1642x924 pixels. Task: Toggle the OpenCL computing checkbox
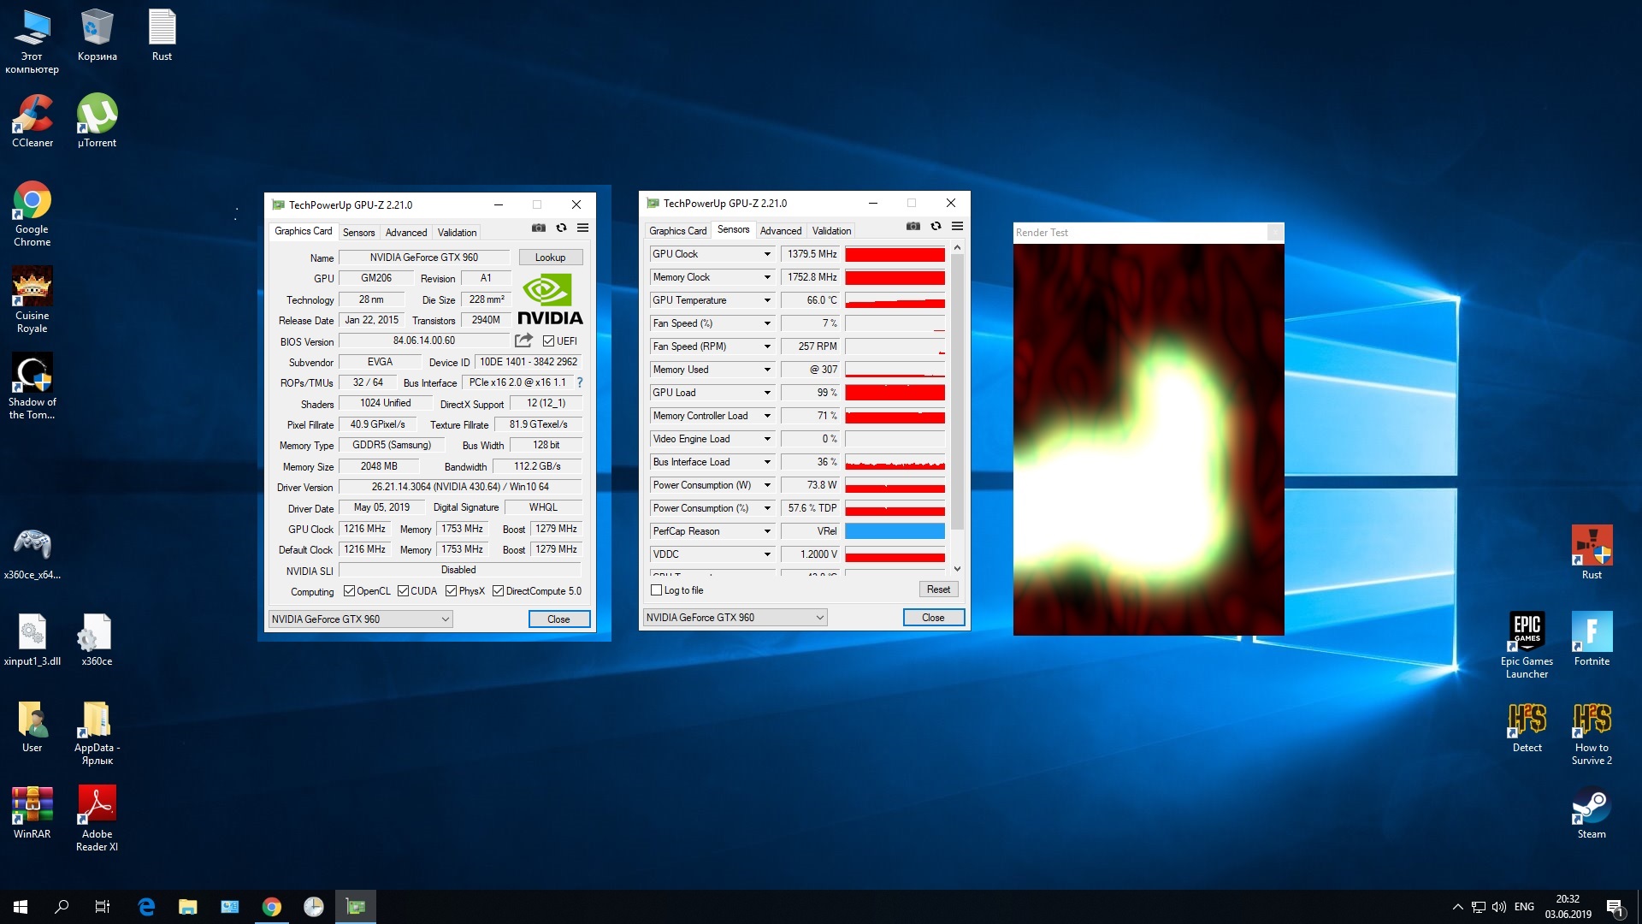point(349,591)
